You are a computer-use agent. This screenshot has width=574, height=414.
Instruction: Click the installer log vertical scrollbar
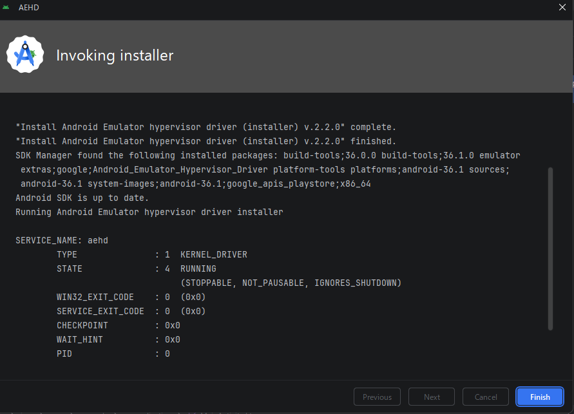(550, 248)
